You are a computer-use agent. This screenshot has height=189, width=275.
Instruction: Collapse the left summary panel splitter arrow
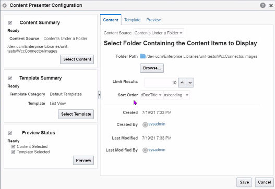coord(99,95)
